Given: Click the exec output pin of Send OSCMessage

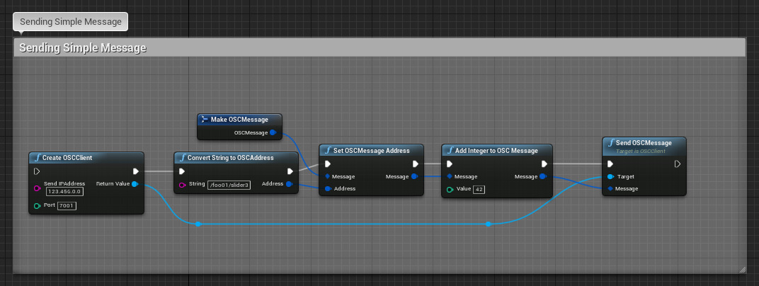Looking at the screenshot, I should [x=677, y=164].
